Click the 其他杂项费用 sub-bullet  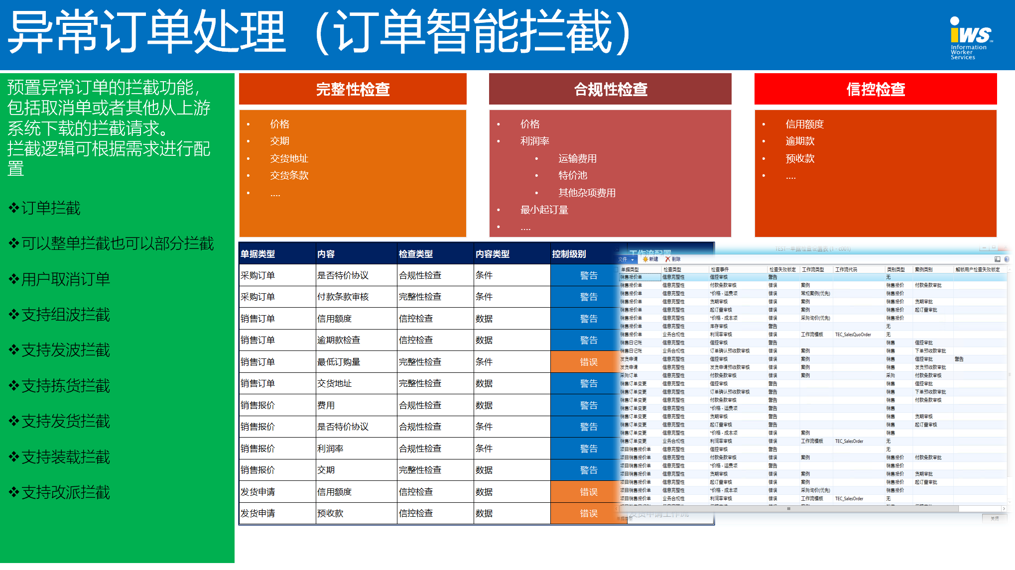click(x=587, y=193)
